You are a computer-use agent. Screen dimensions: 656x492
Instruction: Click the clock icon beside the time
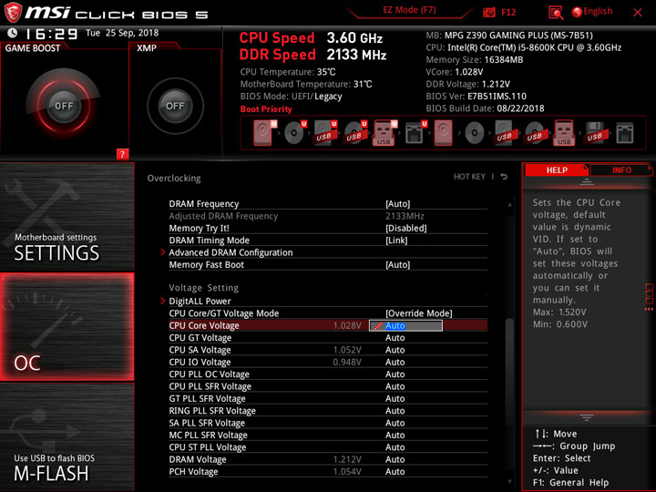[13, 33]
